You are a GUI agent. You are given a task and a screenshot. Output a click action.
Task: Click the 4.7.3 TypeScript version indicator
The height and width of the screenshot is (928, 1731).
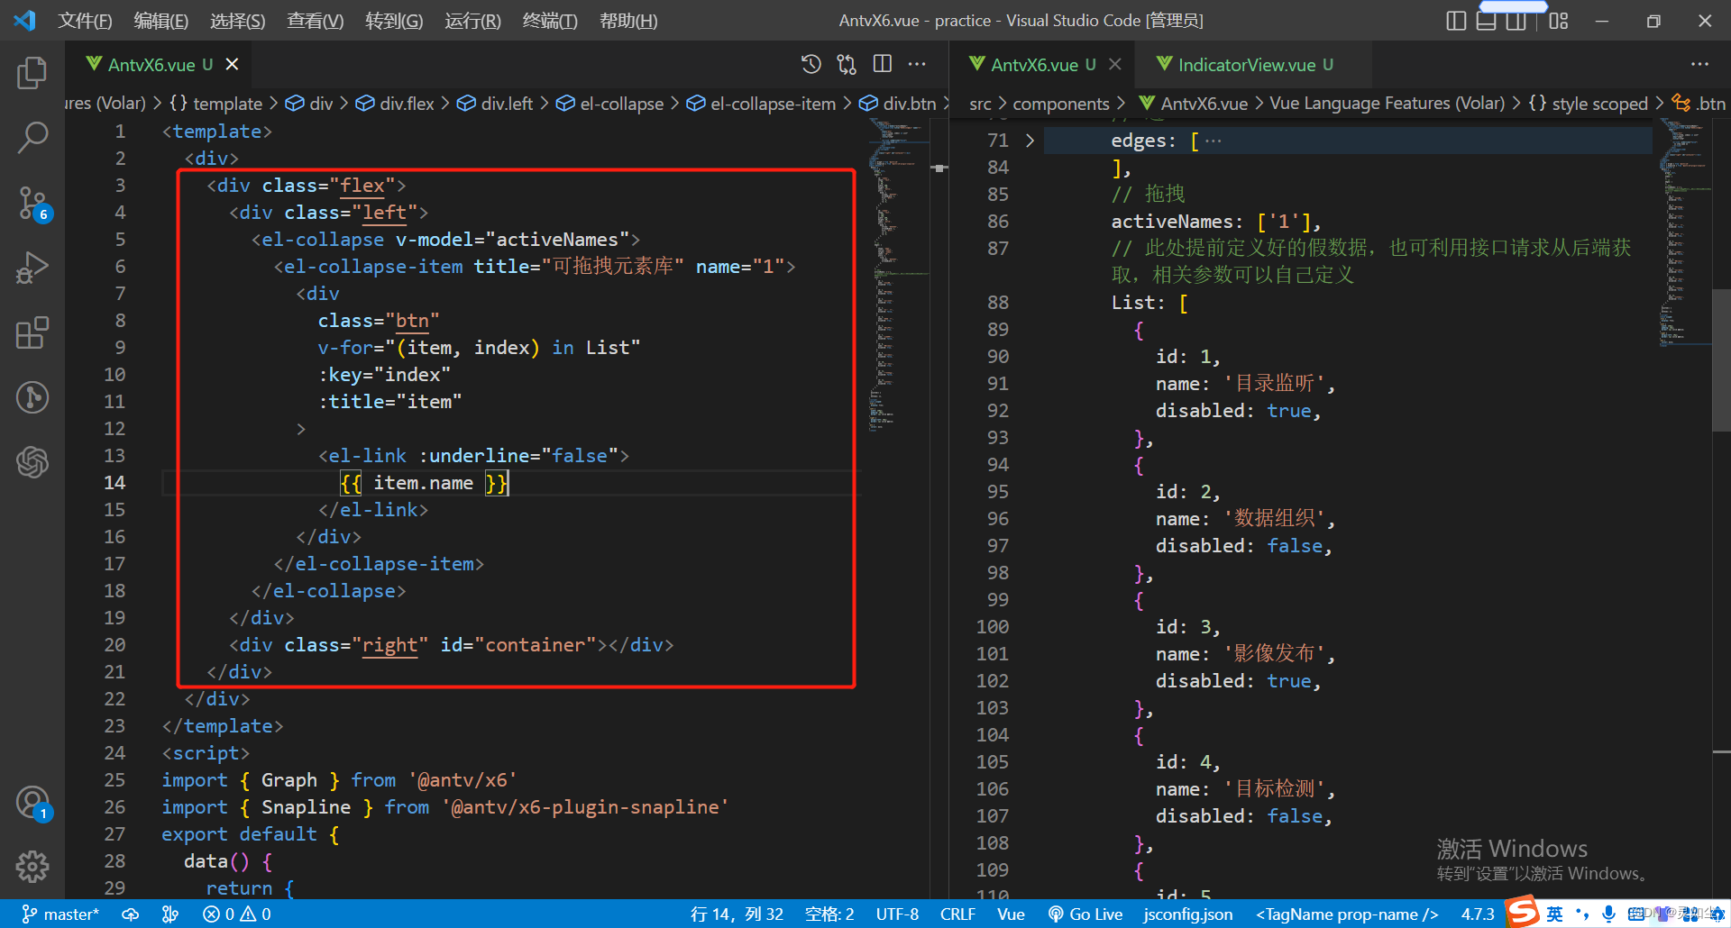1477,914
